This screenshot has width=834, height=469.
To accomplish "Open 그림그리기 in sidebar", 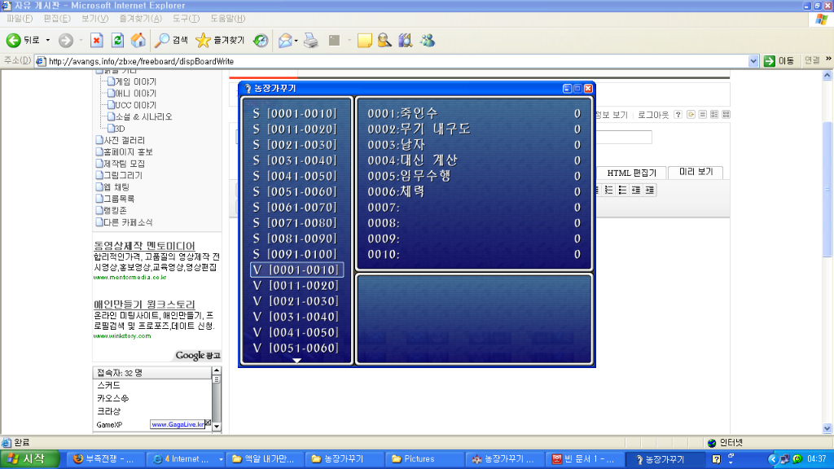I will tap(123, 176).
